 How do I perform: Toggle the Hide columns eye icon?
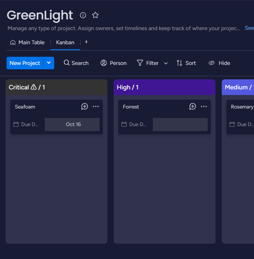(211, 63)
